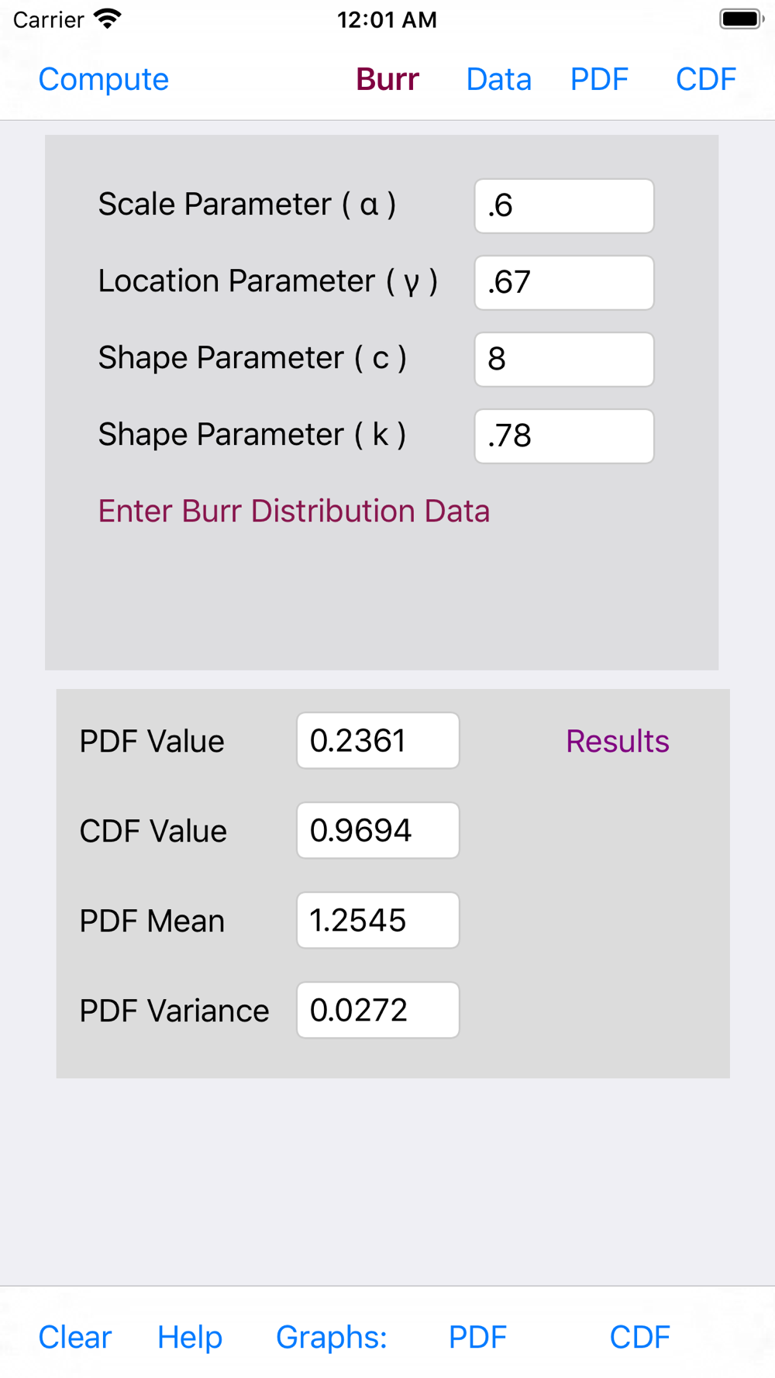Tap Enter Burr Distribution Data text
Viewport: 775px width, 1378px height.
(x=294, y=512)
